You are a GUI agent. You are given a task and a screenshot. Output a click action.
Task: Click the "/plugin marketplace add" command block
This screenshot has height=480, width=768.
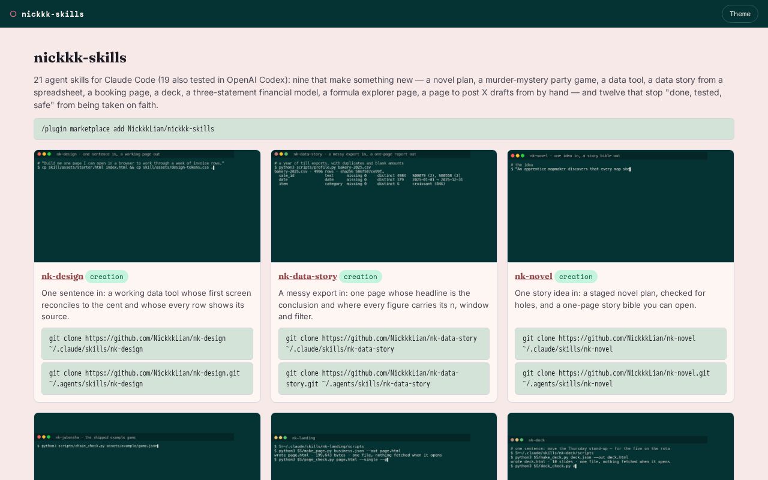[384, 129]
